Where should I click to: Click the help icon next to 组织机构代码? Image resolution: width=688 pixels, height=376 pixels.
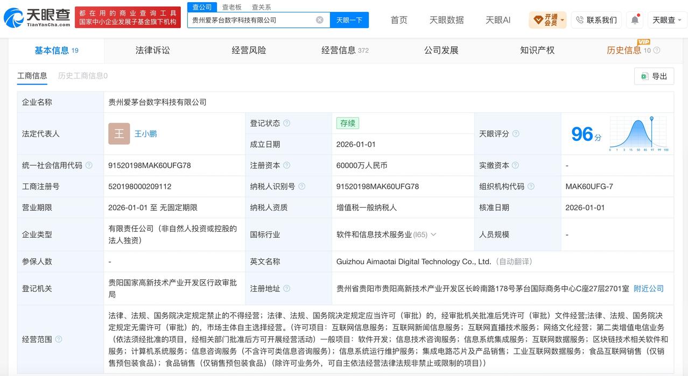pos(531,186)
